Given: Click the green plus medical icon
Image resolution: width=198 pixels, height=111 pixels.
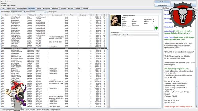Looking at the screenshot, I should pyautogui.click(x=156, y=28).
